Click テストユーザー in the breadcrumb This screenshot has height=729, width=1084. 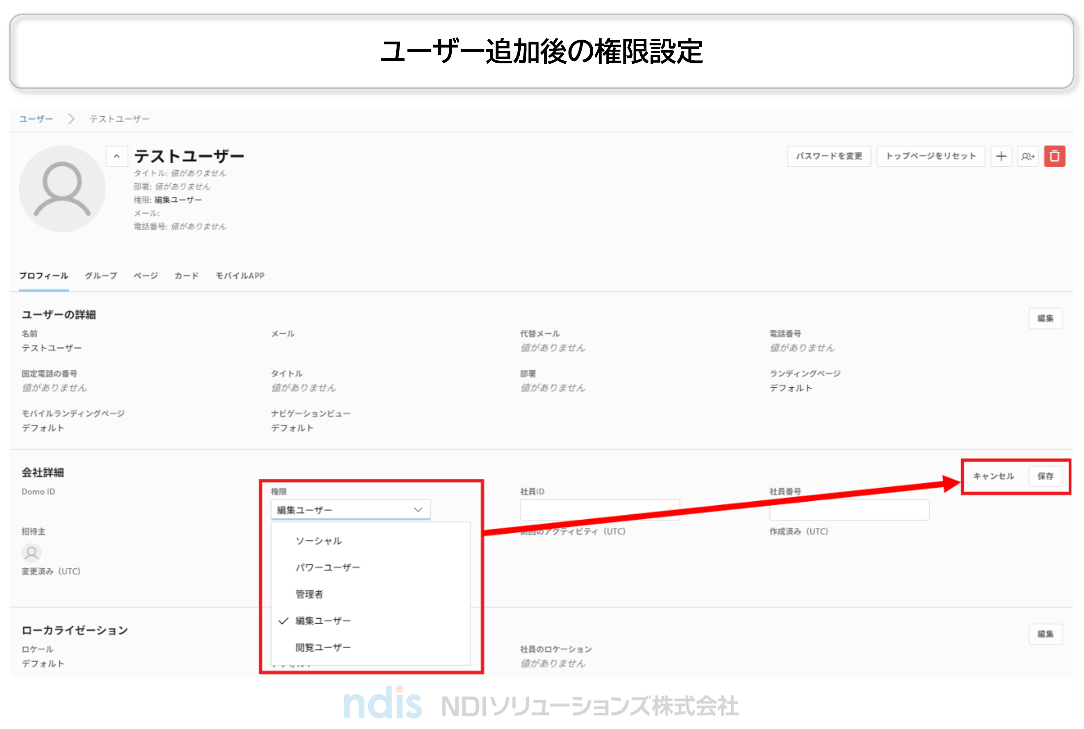coord(120,119)
